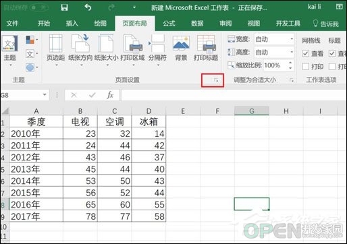Expand the 高度 height dropdown
Viewport: 347px width, 244px height.
click(292, 53)
